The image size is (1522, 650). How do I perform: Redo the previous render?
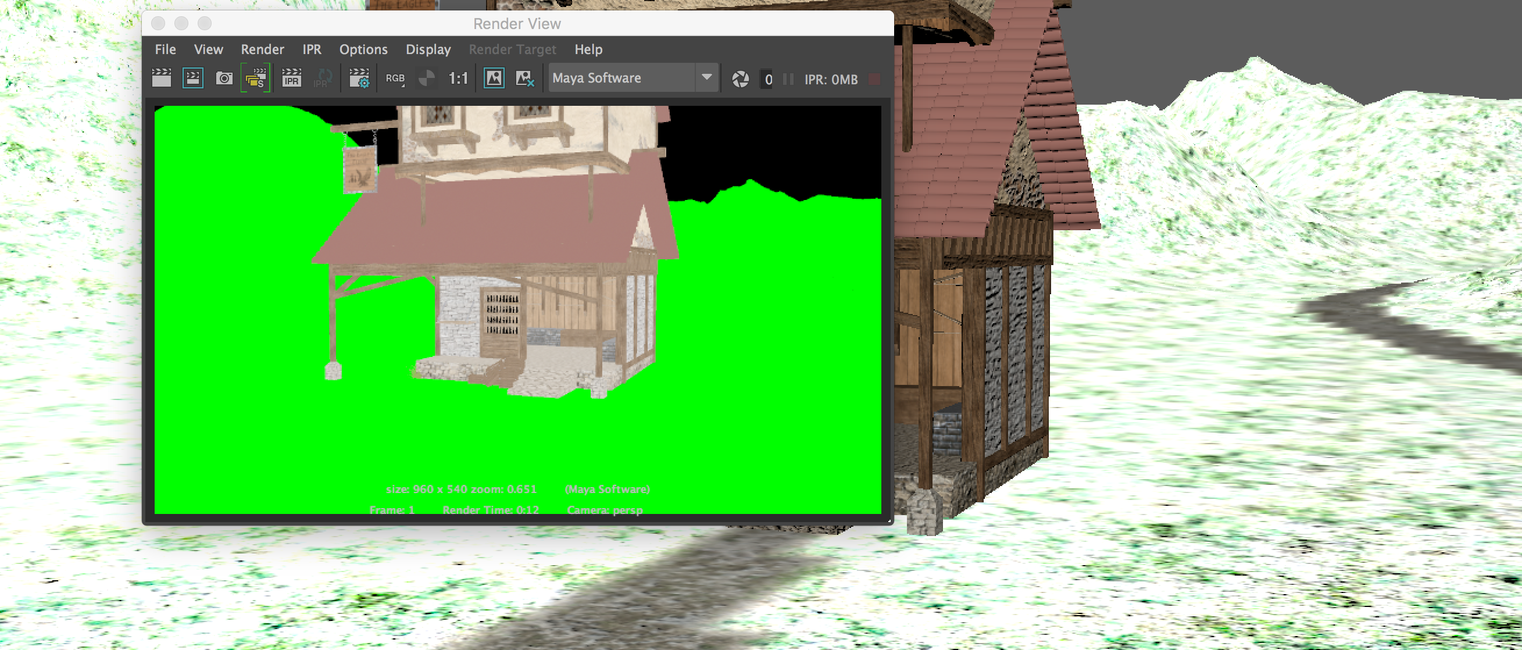(192, 77)
